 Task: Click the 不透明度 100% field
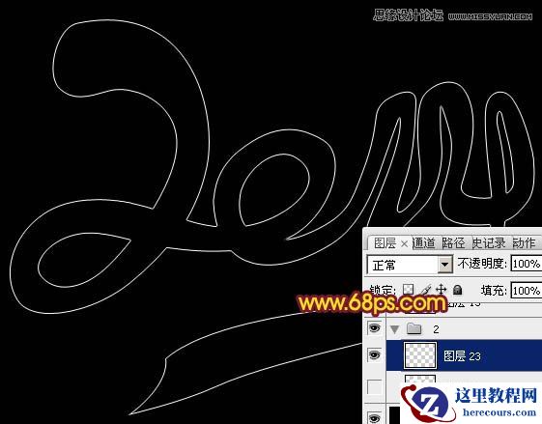pyautogui.click(x=527, y=264)
